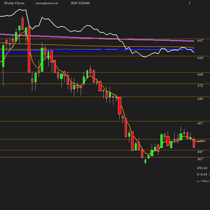Click the 603 price level label
210x210 pixels.
(200, 74)
